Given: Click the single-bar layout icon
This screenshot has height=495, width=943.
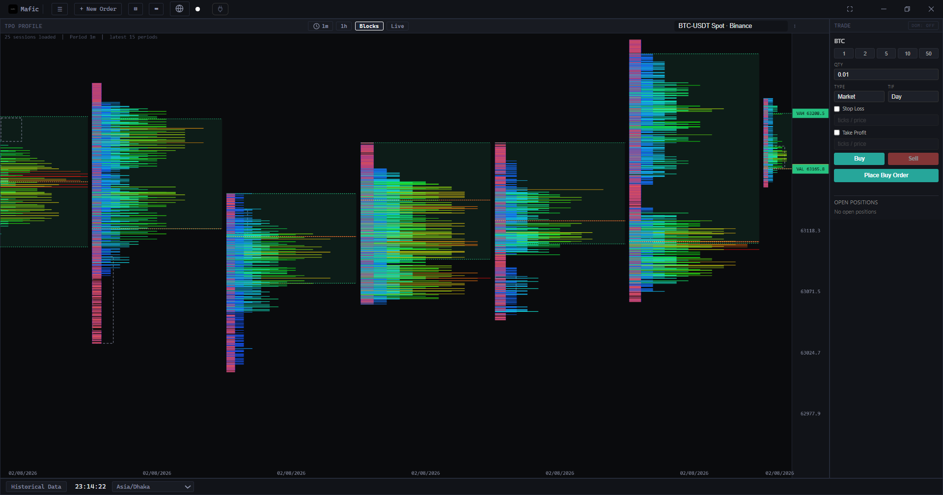Looking at the screenshot, I should [156, 9].
